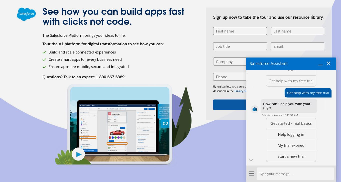Open the chat hamburger menu
This screenshot has width=341, height=182.
click(x=251, y=173)
